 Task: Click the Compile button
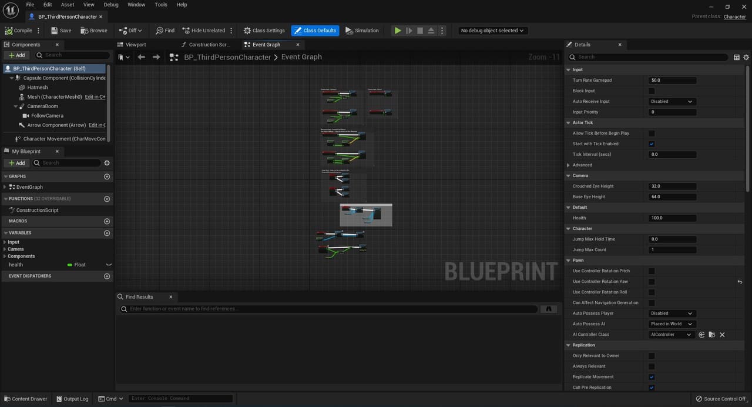19,31
